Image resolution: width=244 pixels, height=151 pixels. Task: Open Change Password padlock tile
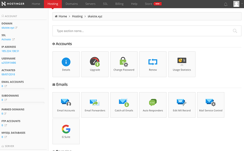pos(124,64)
